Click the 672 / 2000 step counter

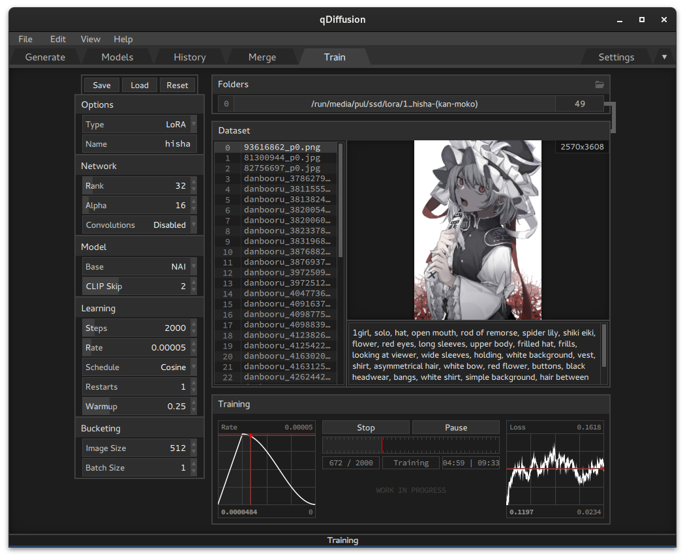pyautogui.click(x=351, y=463)
